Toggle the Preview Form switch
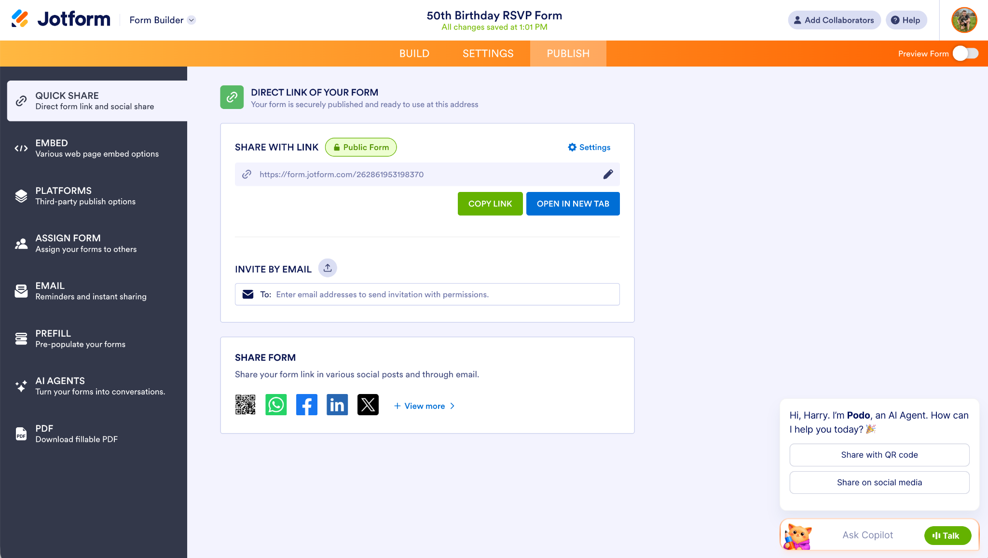 (x=965, y=54)
